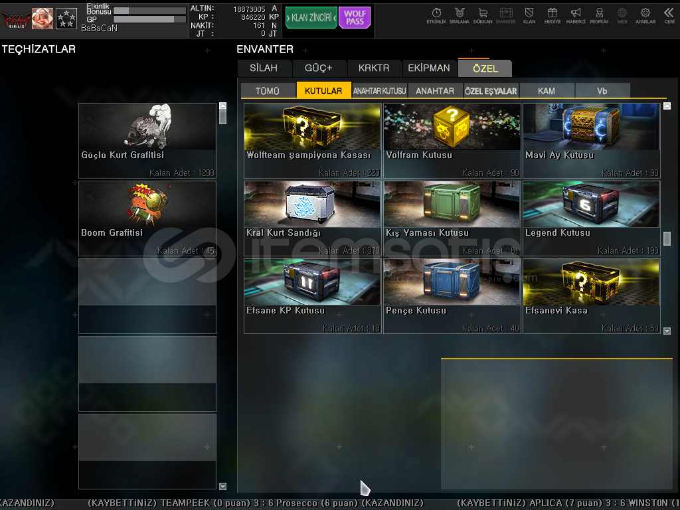Open the DÜKKAN shopping cart icon
This screenshot has width=680, height=510.
[483, 16]
